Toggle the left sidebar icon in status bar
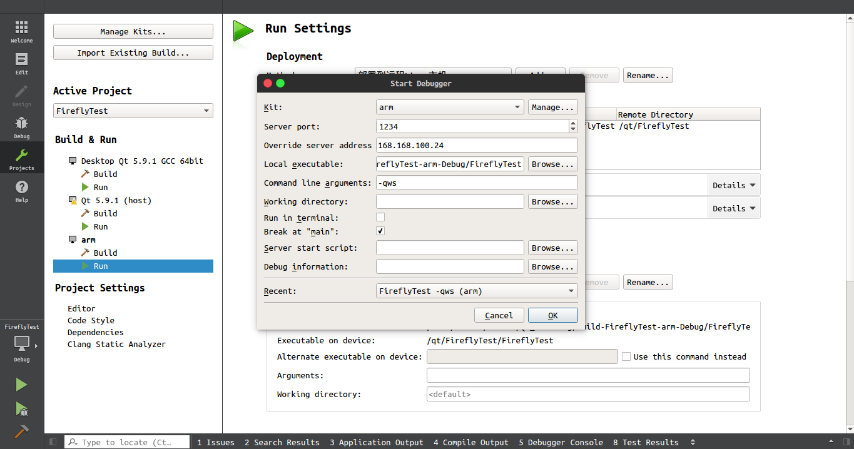 (x=53, y=442)
